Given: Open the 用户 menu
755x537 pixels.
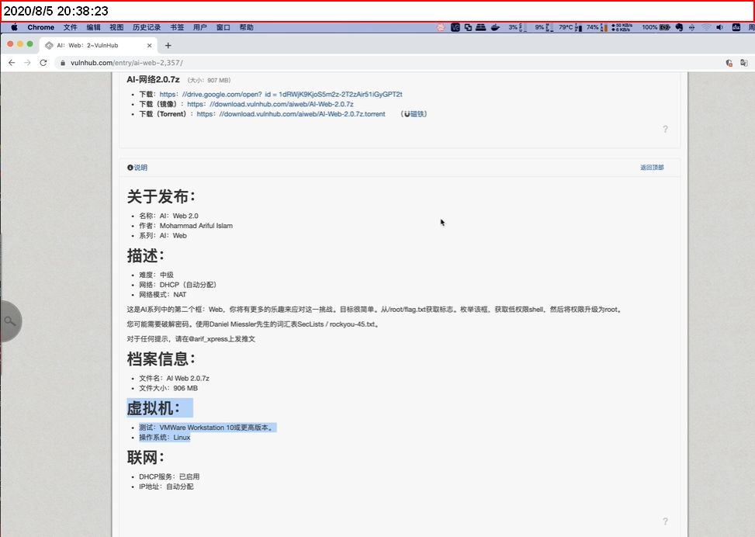Looking at the screenshot, I should click(200, 27).
